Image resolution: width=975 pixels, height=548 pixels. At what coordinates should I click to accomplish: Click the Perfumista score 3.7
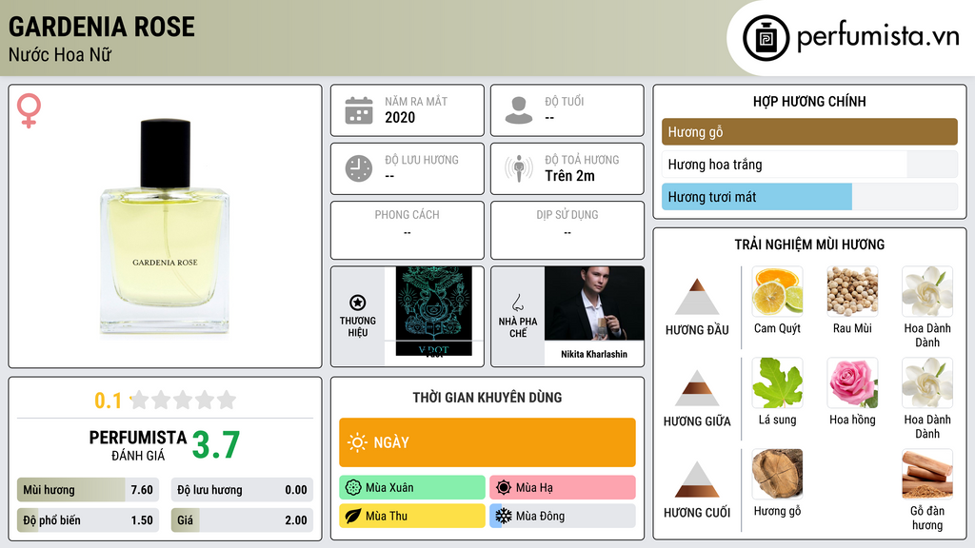tap(216, 445)
